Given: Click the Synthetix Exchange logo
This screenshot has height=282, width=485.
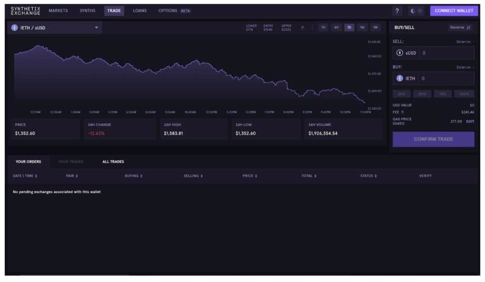Looking at the screenshot, I should point(25,11).
